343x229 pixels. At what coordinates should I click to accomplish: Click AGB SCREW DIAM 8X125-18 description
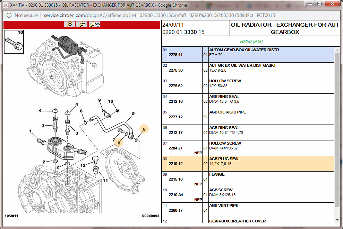(x=222, y=192)
